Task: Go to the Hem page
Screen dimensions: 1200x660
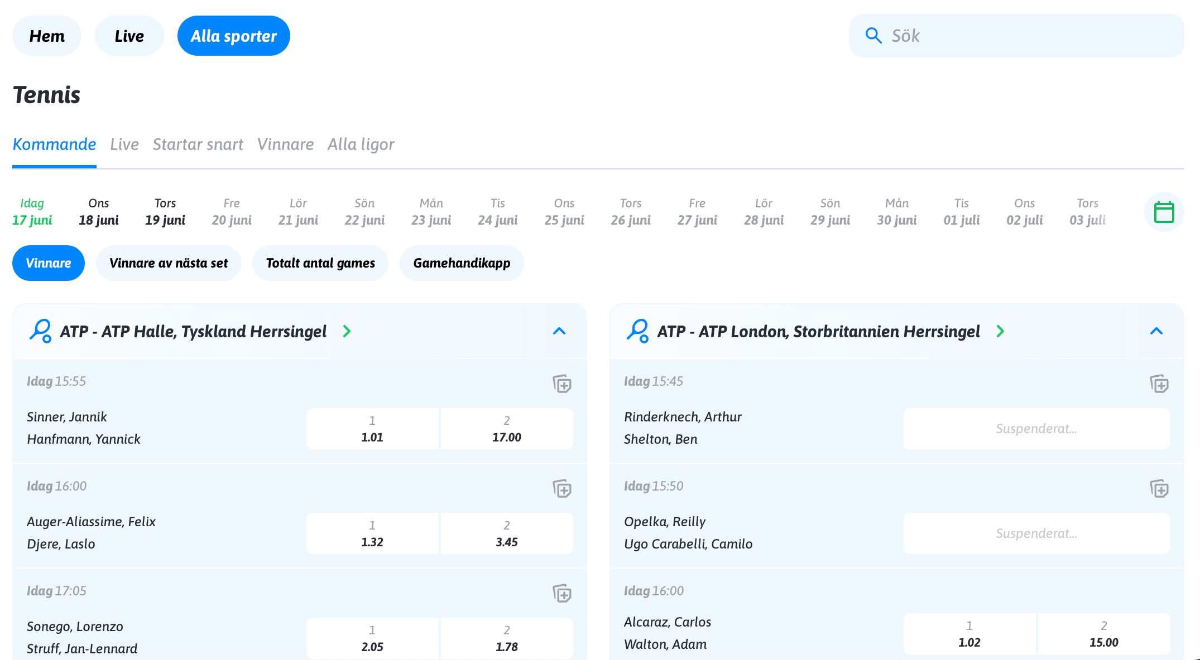Action: tap(47, 36)
